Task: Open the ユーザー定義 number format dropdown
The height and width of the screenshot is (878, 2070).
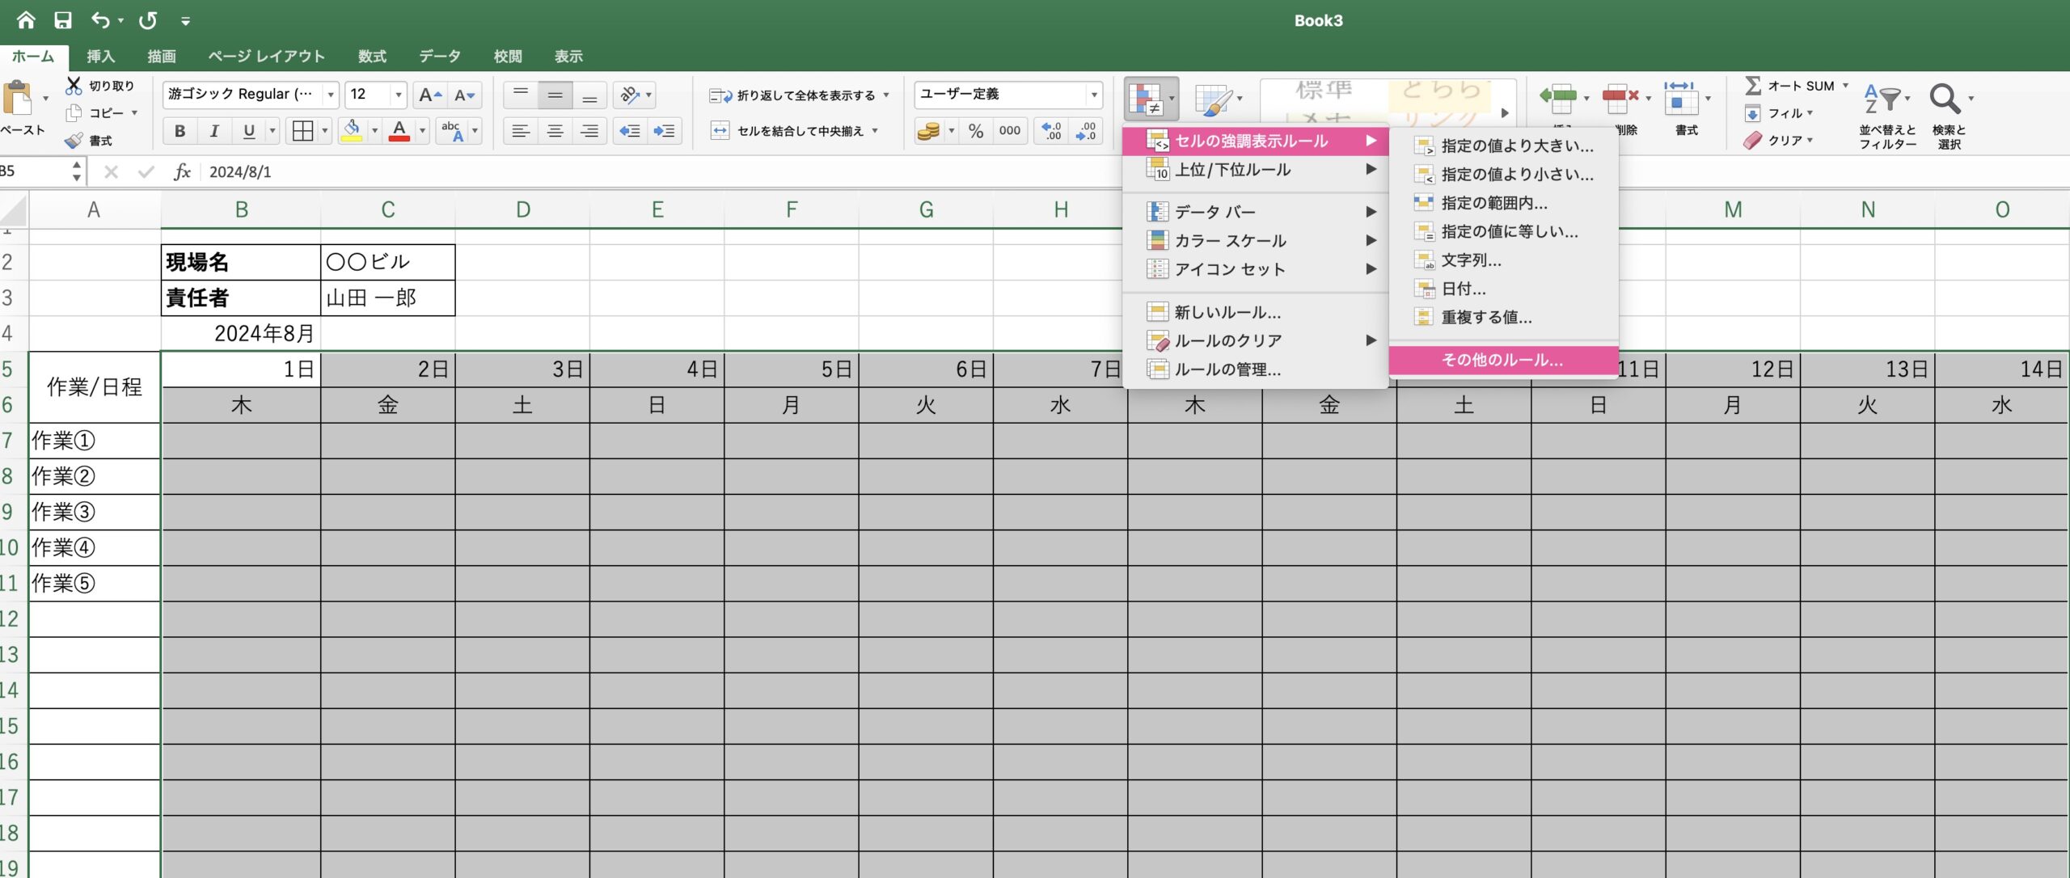Action: (1094, 95)
